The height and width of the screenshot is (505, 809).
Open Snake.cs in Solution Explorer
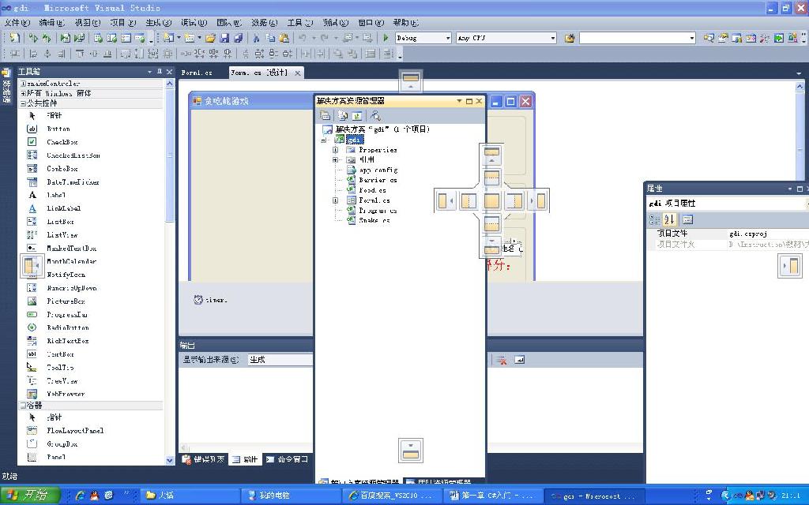coord(374,221)
